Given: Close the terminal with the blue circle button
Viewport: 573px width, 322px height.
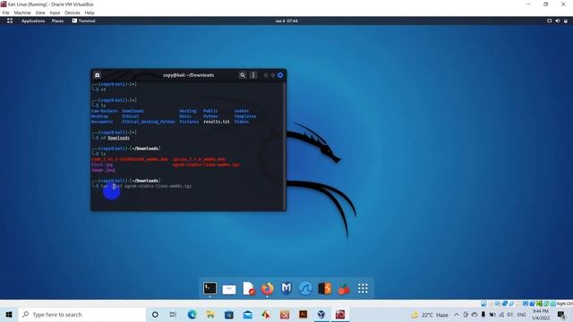Looking at the screenshot, I should (280, 75).
